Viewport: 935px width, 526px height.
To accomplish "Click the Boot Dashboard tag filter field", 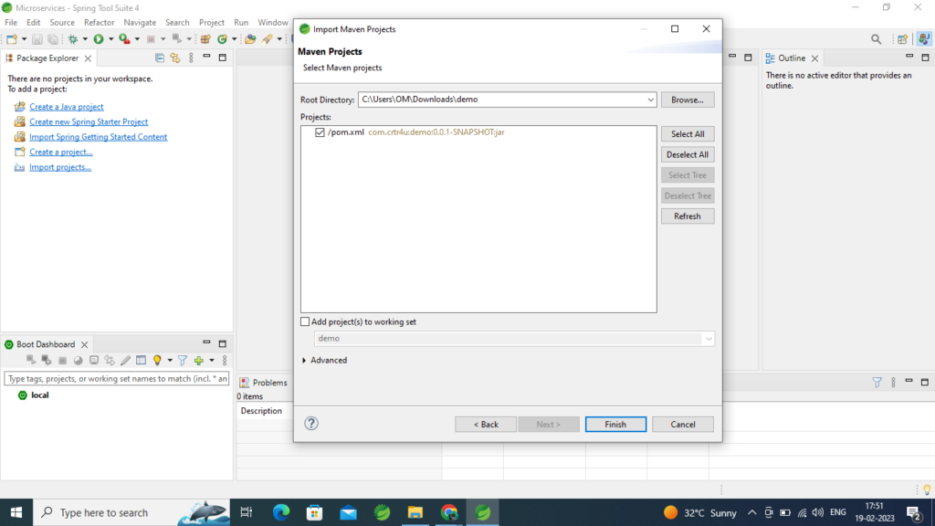I will click(116, 379).
